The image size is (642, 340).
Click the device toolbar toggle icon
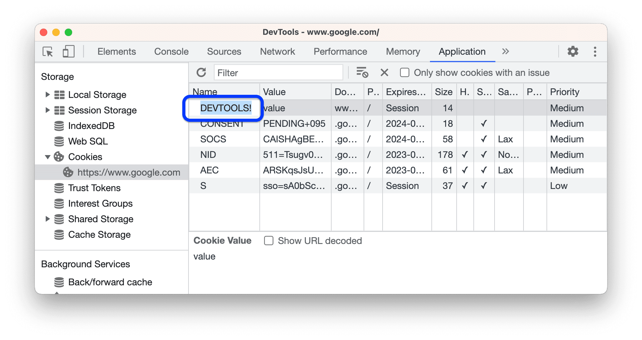(67, 51)
